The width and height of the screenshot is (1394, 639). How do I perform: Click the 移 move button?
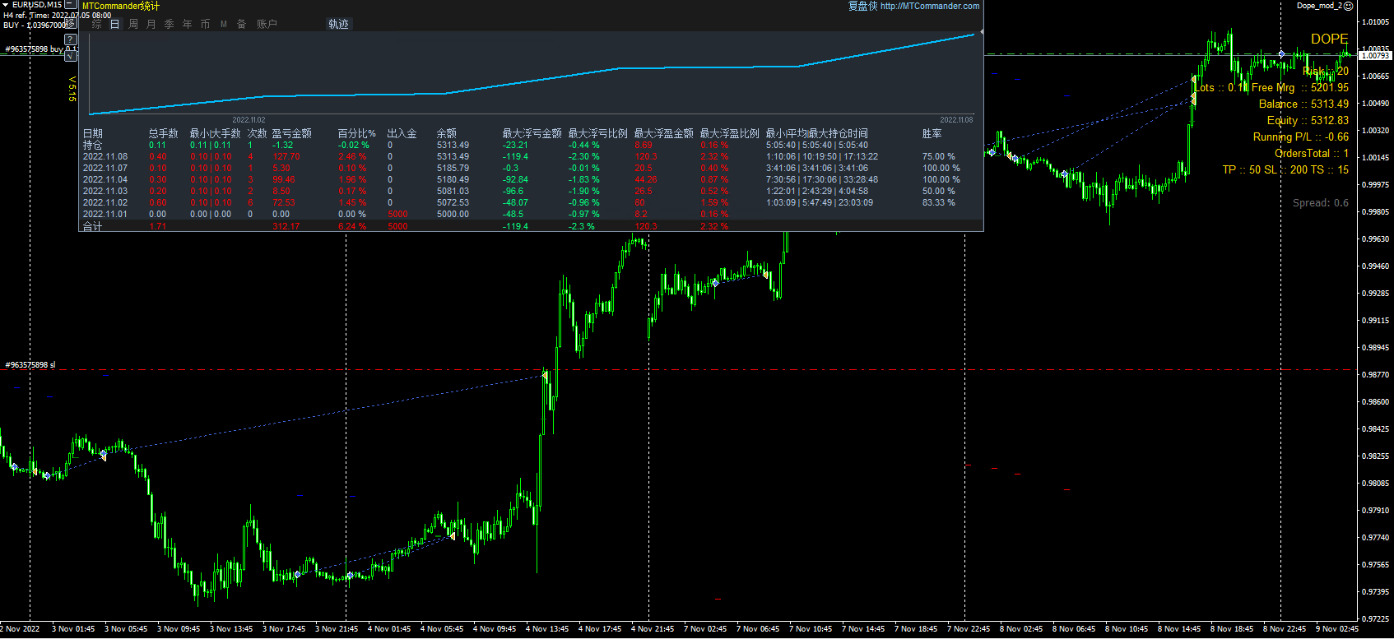coord(71,24)
